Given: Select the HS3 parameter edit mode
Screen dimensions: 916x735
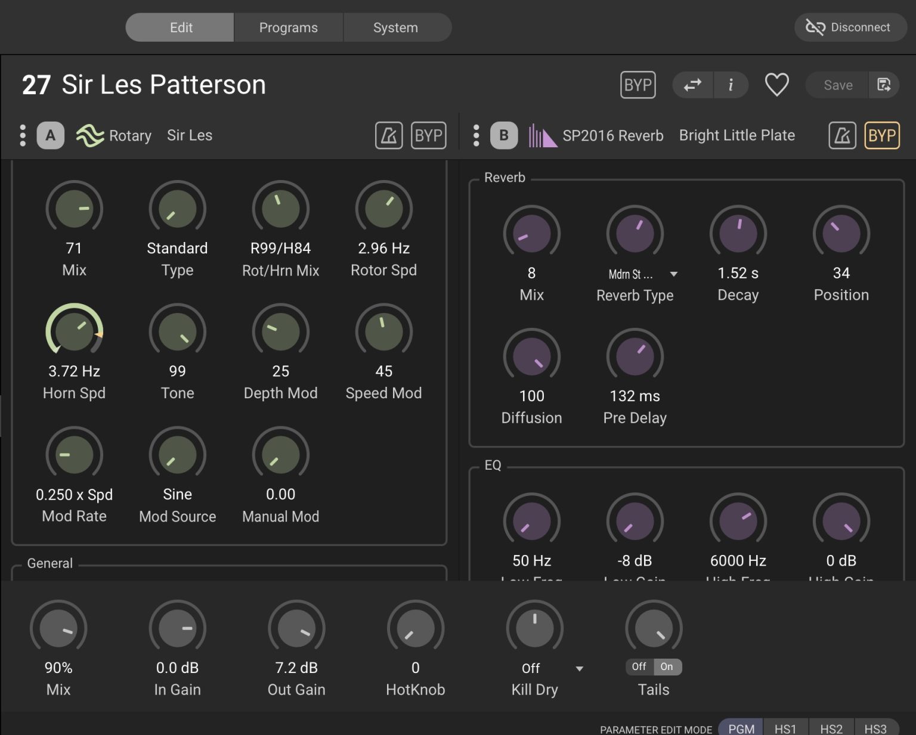Looking at the screenshot, I should click(x=876, y=728).
